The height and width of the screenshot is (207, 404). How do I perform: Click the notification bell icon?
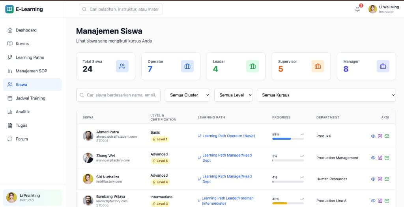click(x=357, y=9)
